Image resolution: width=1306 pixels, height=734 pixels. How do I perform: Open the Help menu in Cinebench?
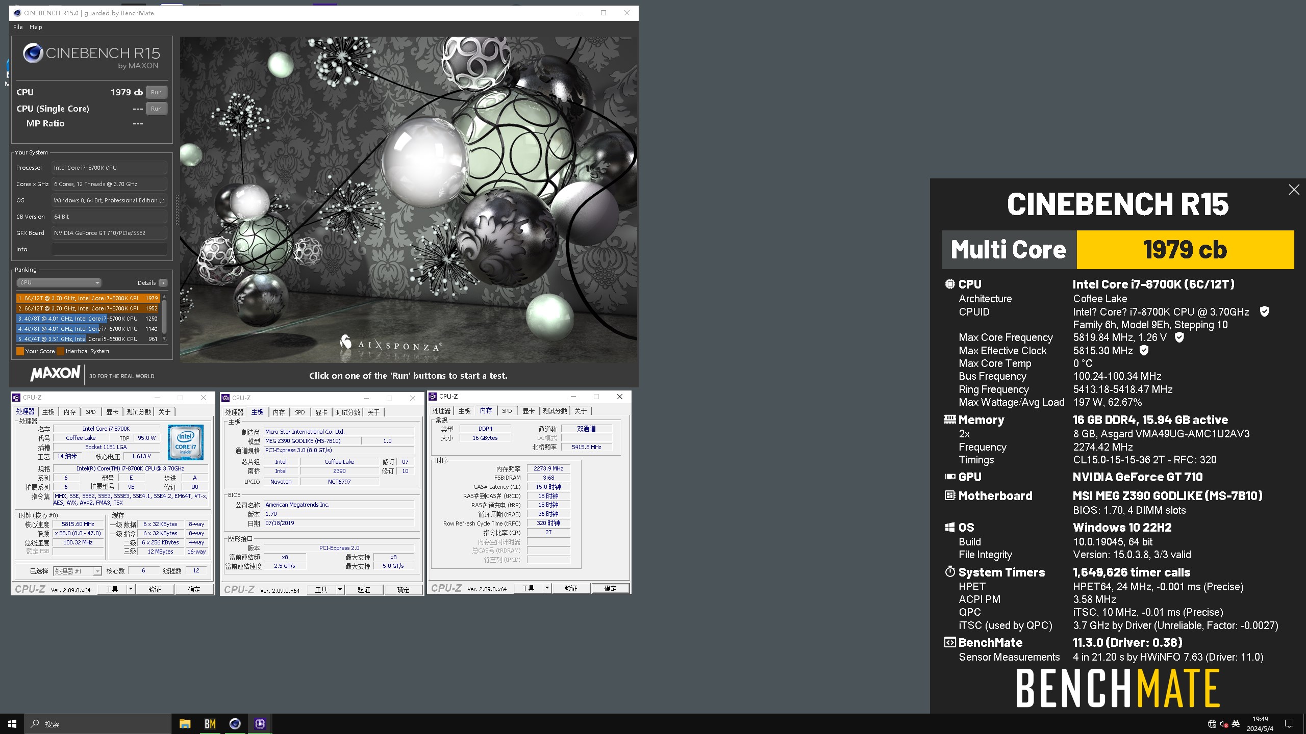36,27
